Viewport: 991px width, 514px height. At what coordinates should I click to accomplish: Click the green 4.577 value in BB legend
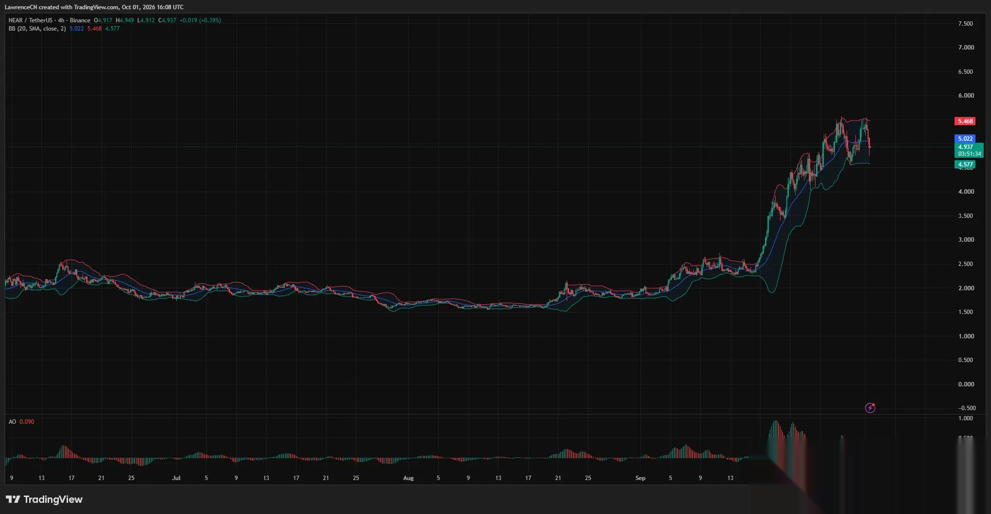coord(112,29)
